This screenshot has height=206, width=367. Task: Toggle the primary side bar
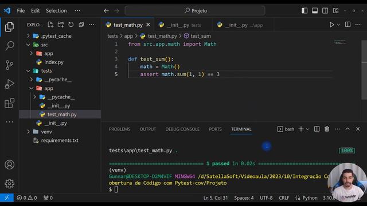304,10
